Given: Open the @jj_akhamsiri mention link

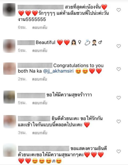Looking at the screenshot, I should coord(58,71).
